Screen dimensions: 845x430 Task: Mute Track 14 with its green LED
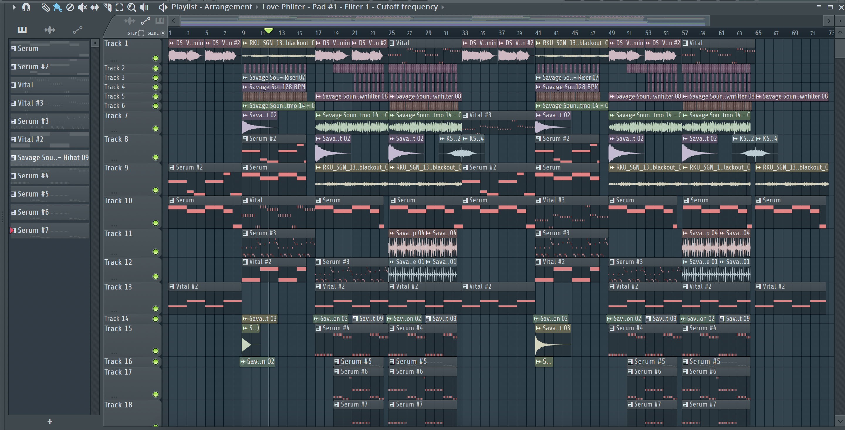point(156,319)
